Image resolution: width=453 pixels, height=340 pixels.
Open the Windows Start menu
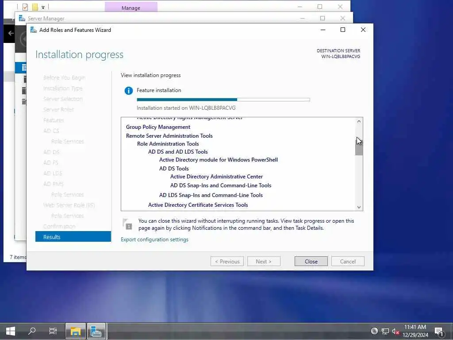pos(11,331)
